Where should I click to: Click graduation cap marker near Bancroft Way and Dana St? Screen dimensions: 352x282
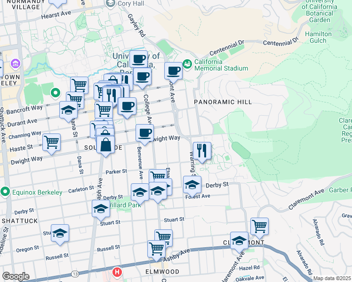68,110
